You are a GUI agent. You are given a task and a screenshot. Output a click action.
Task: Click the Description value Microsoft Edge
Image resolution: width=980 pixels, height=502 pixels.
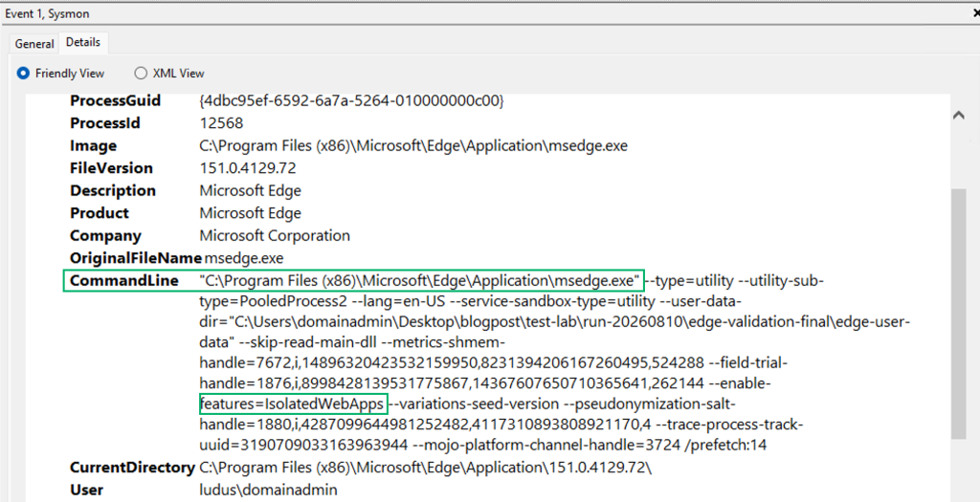point(250,190)
